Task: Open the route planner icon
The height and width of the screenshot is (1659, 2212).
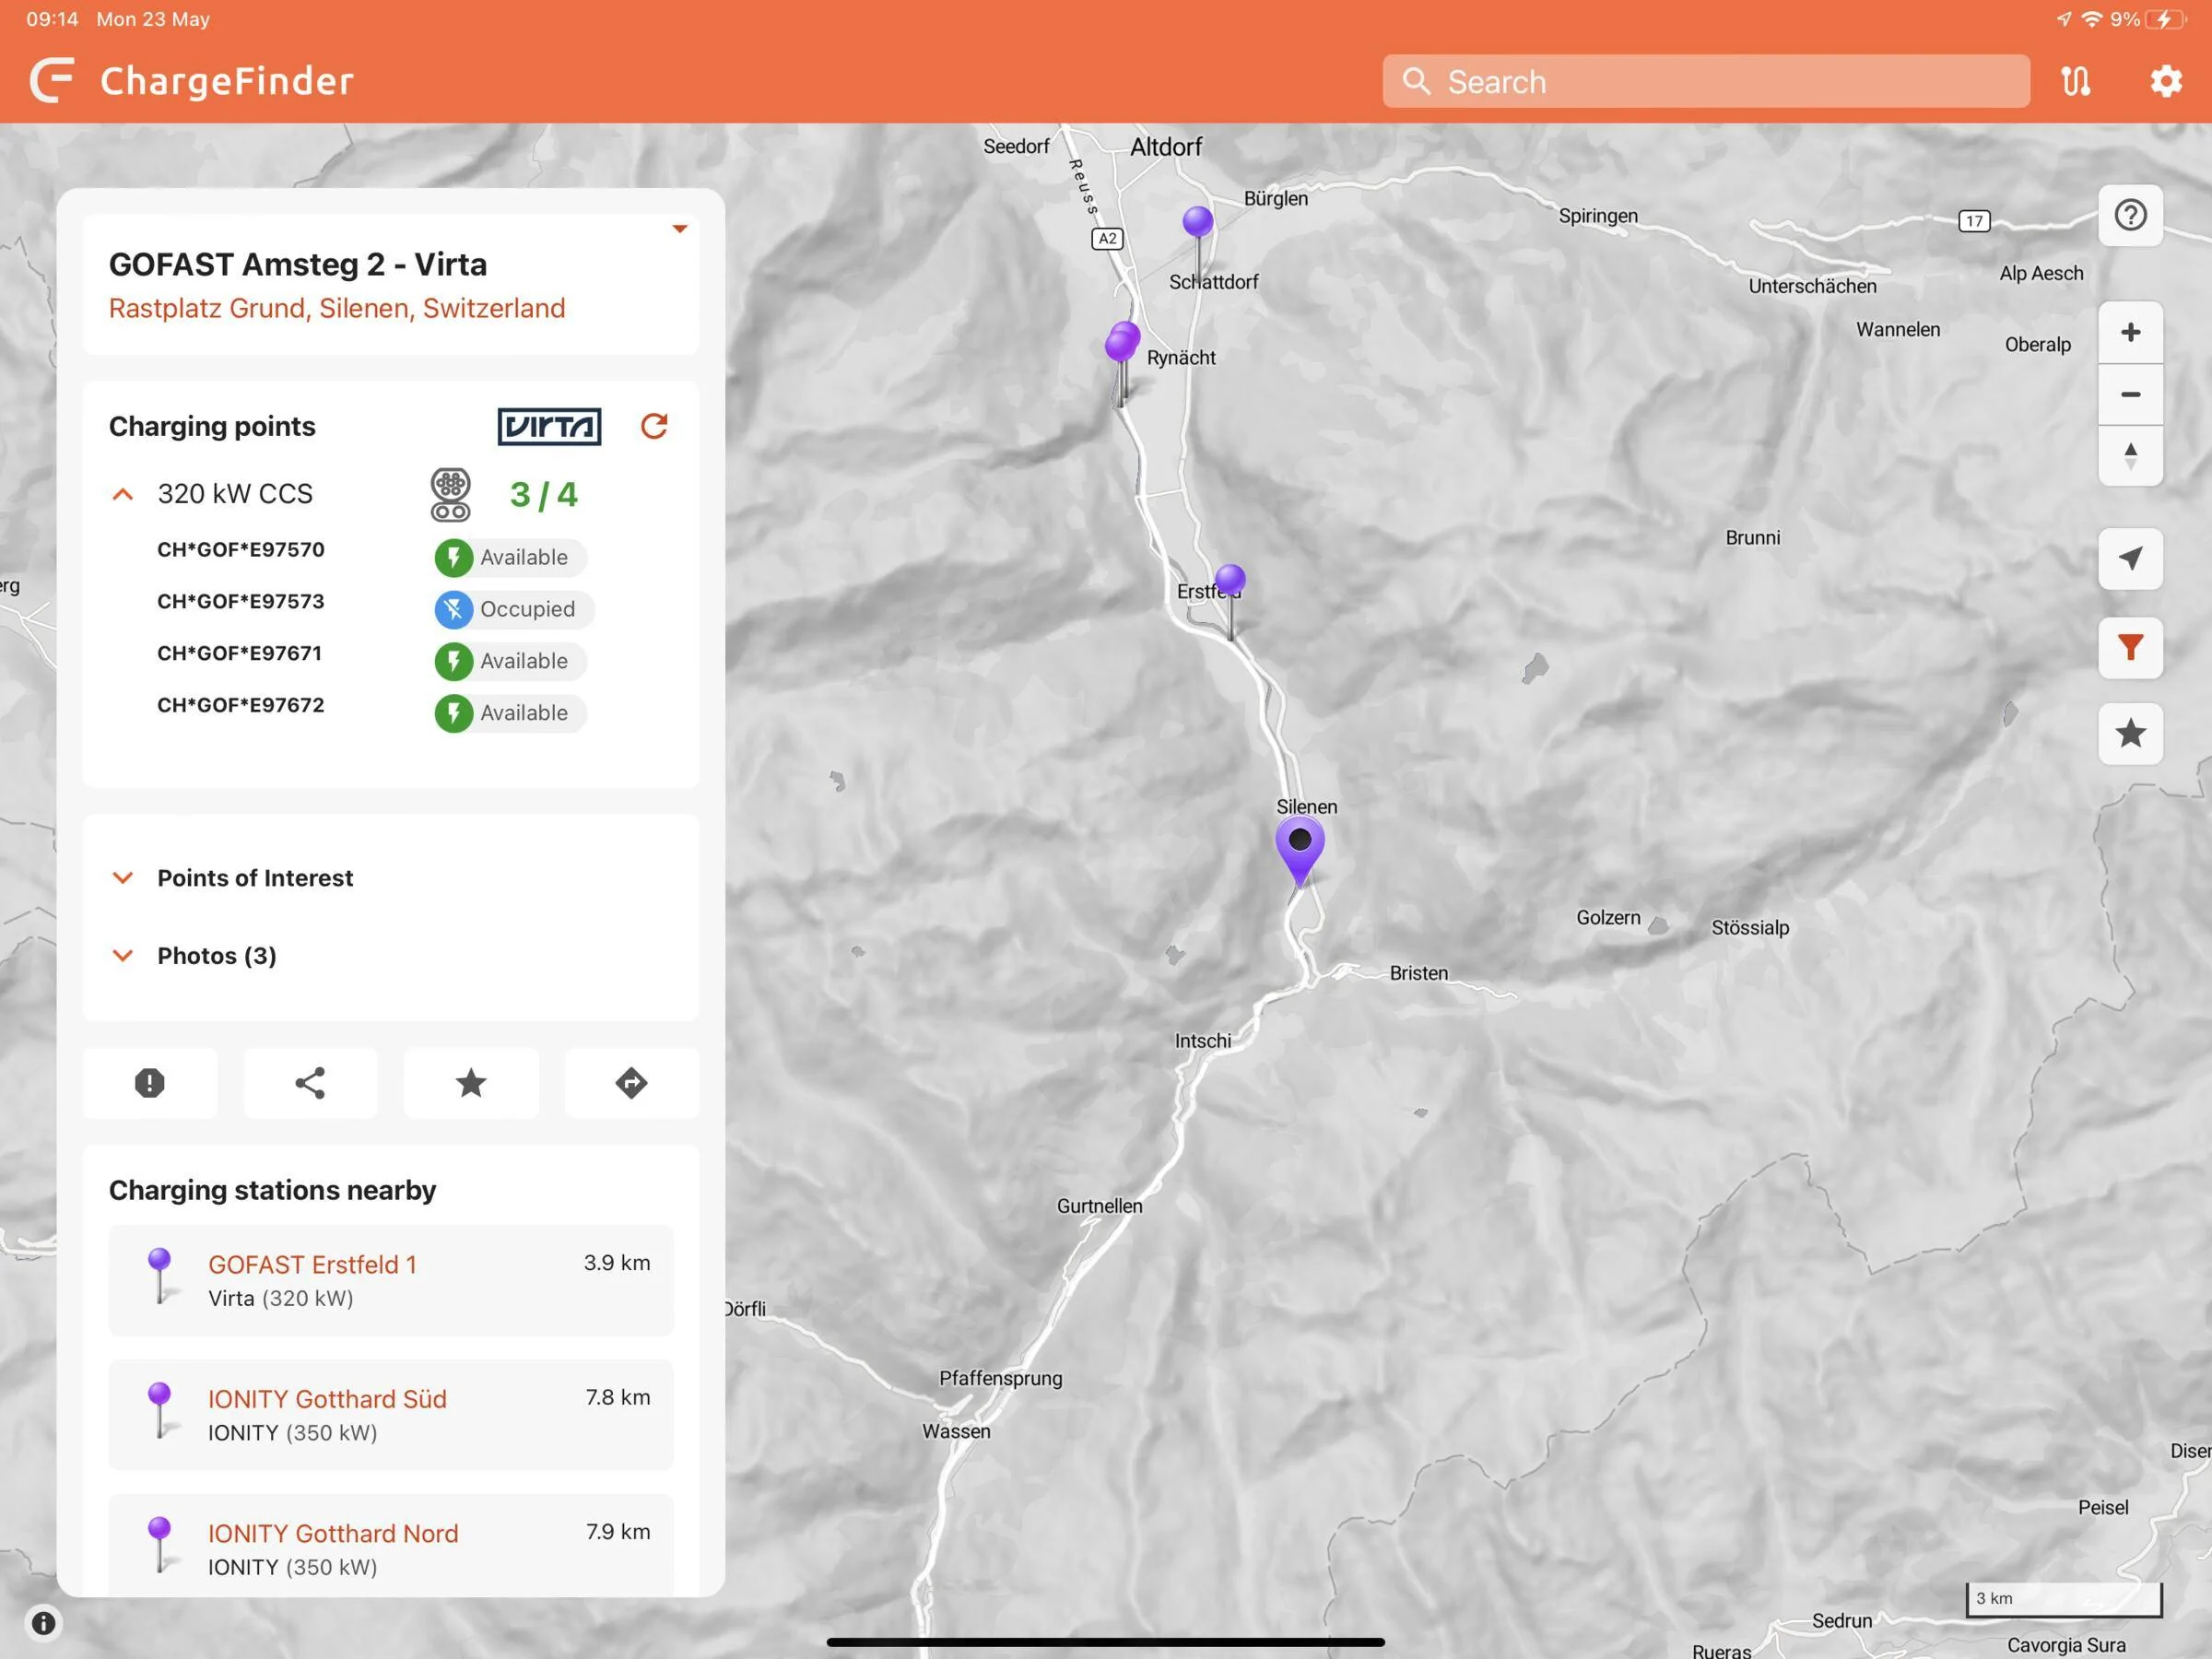Action: click(2076, 81)
